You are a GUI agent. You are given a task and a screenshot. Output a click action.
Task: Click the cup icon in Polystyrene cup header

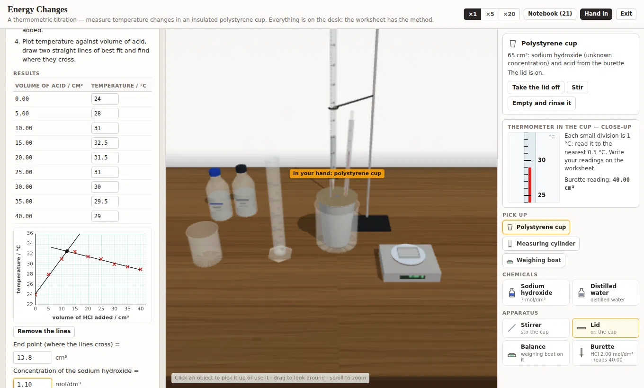point(512,43)
